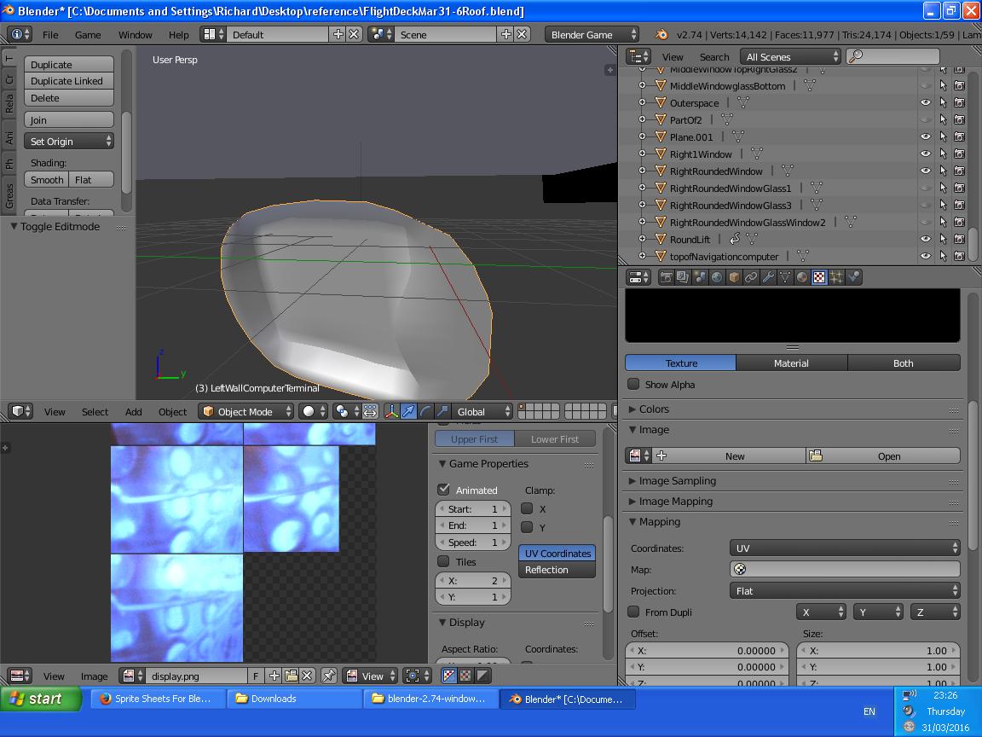This screenshot has width=982, height=737.
Task: Select the rotate manipulator arc icon
Action: (425, 412)
